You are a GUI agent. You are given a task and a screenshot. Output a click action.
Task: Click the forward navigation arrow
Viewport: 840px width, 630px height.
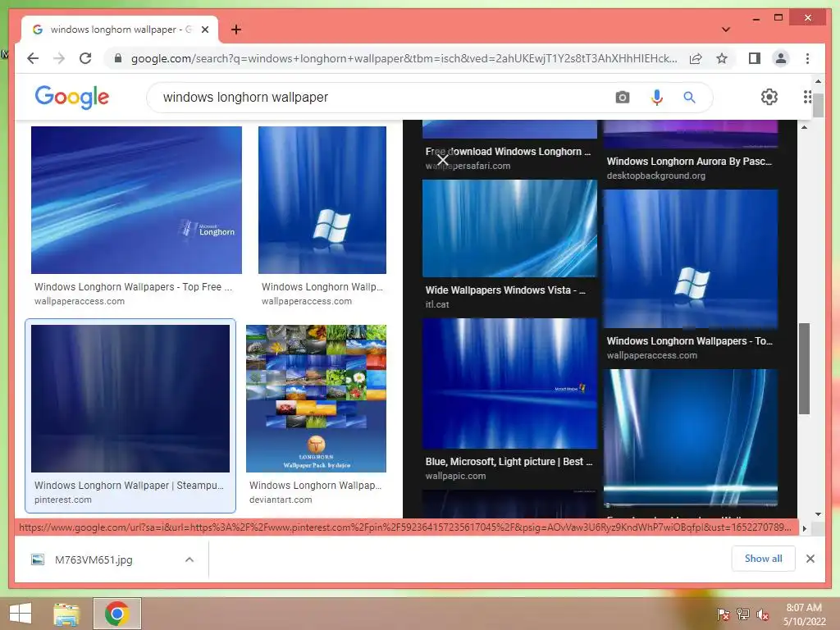(x=59, y=58)
